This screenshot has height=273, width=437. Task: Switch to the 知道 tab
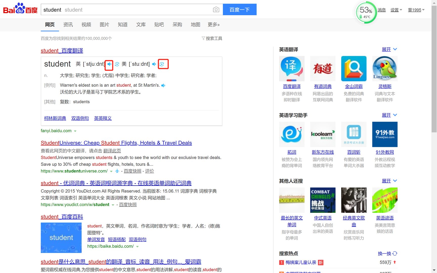tap(123, 25)
